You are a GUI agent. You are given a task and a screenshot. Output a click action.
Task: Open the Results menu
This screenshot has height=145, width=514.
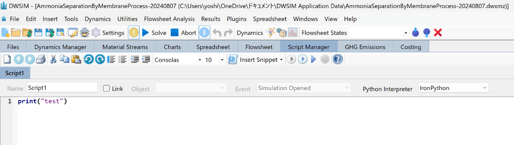211,19
